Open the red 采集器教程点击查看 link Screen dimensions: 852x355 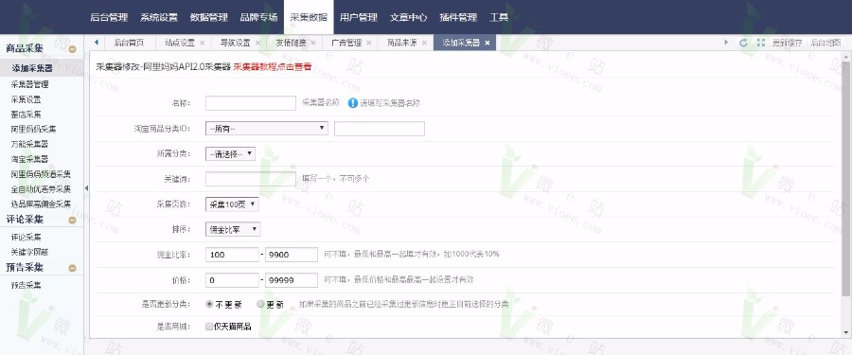(273, 67)
